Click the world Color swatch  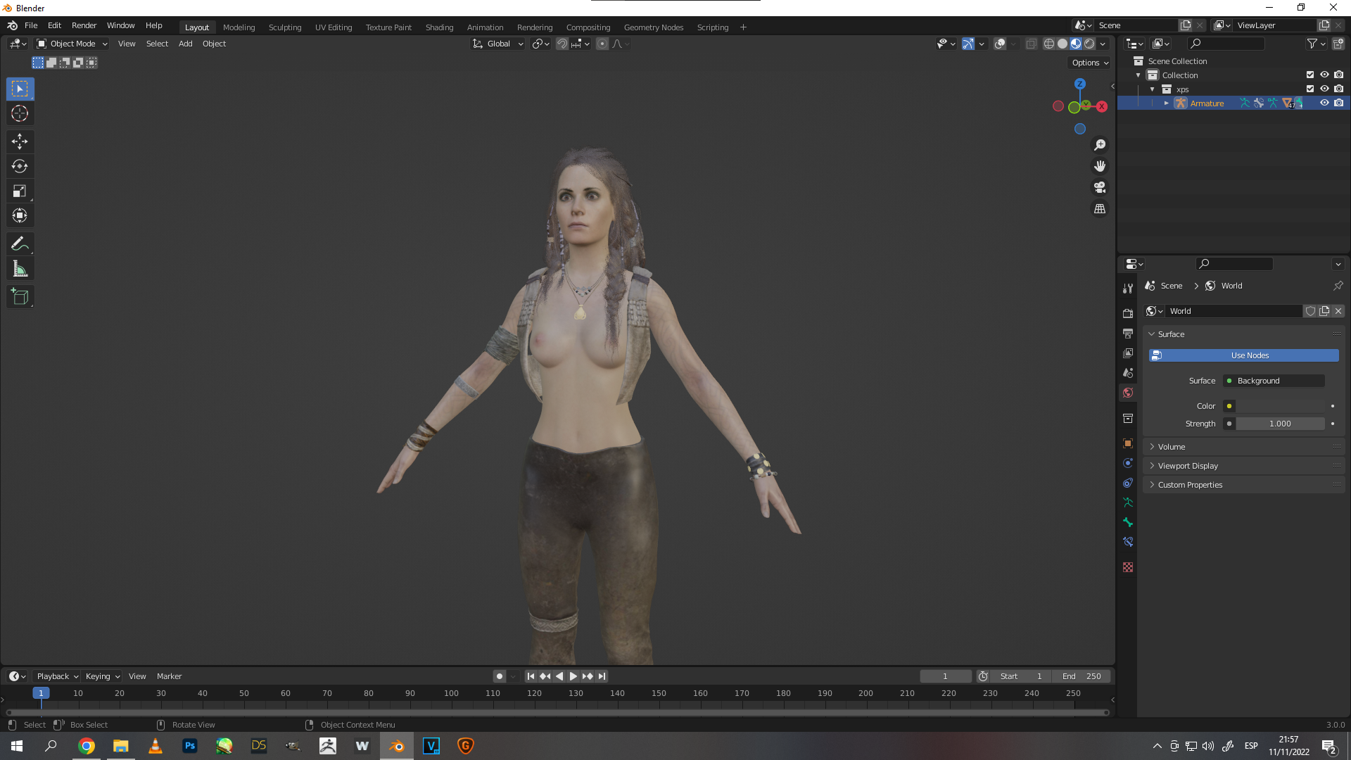tap(1281, 406)
